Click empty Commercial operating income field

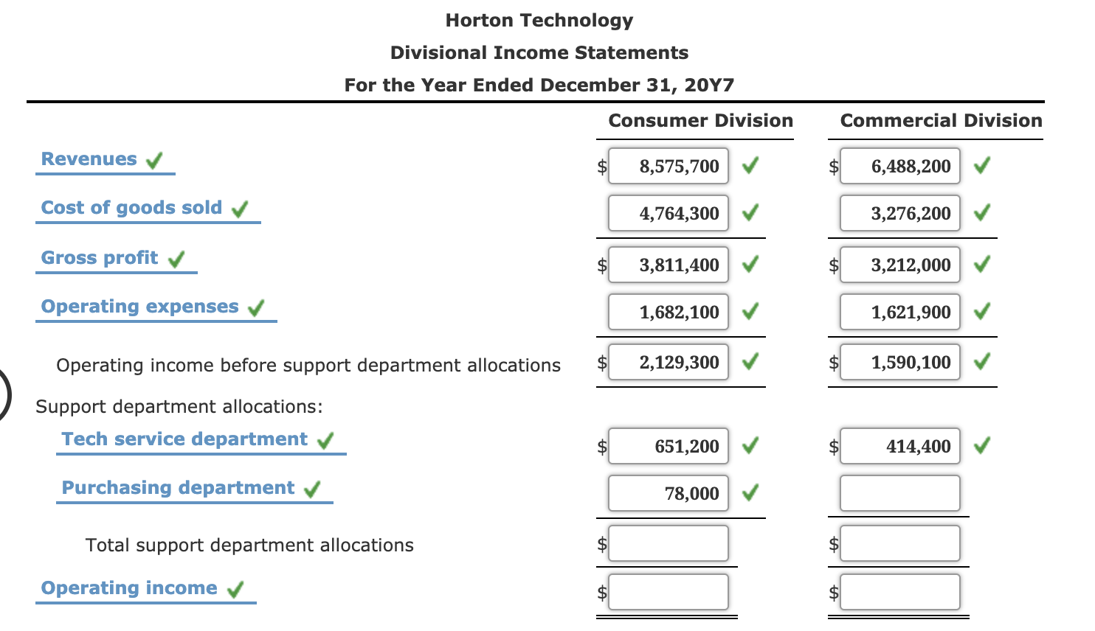(x=900, y=592)
